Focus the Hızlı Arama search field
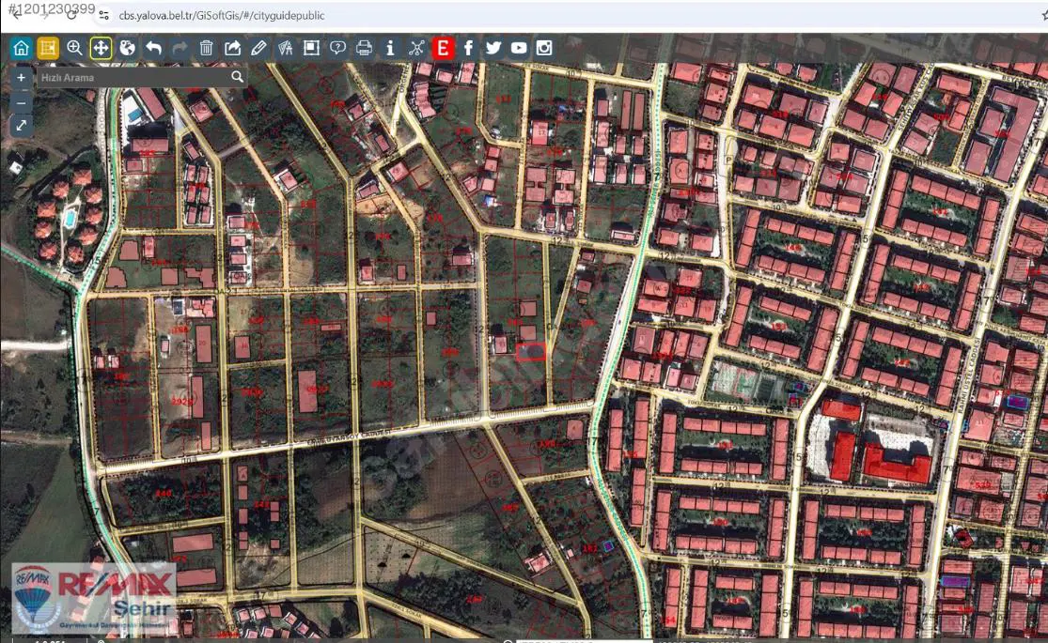This screenshot has width=1048, height=643. [133, 78]
